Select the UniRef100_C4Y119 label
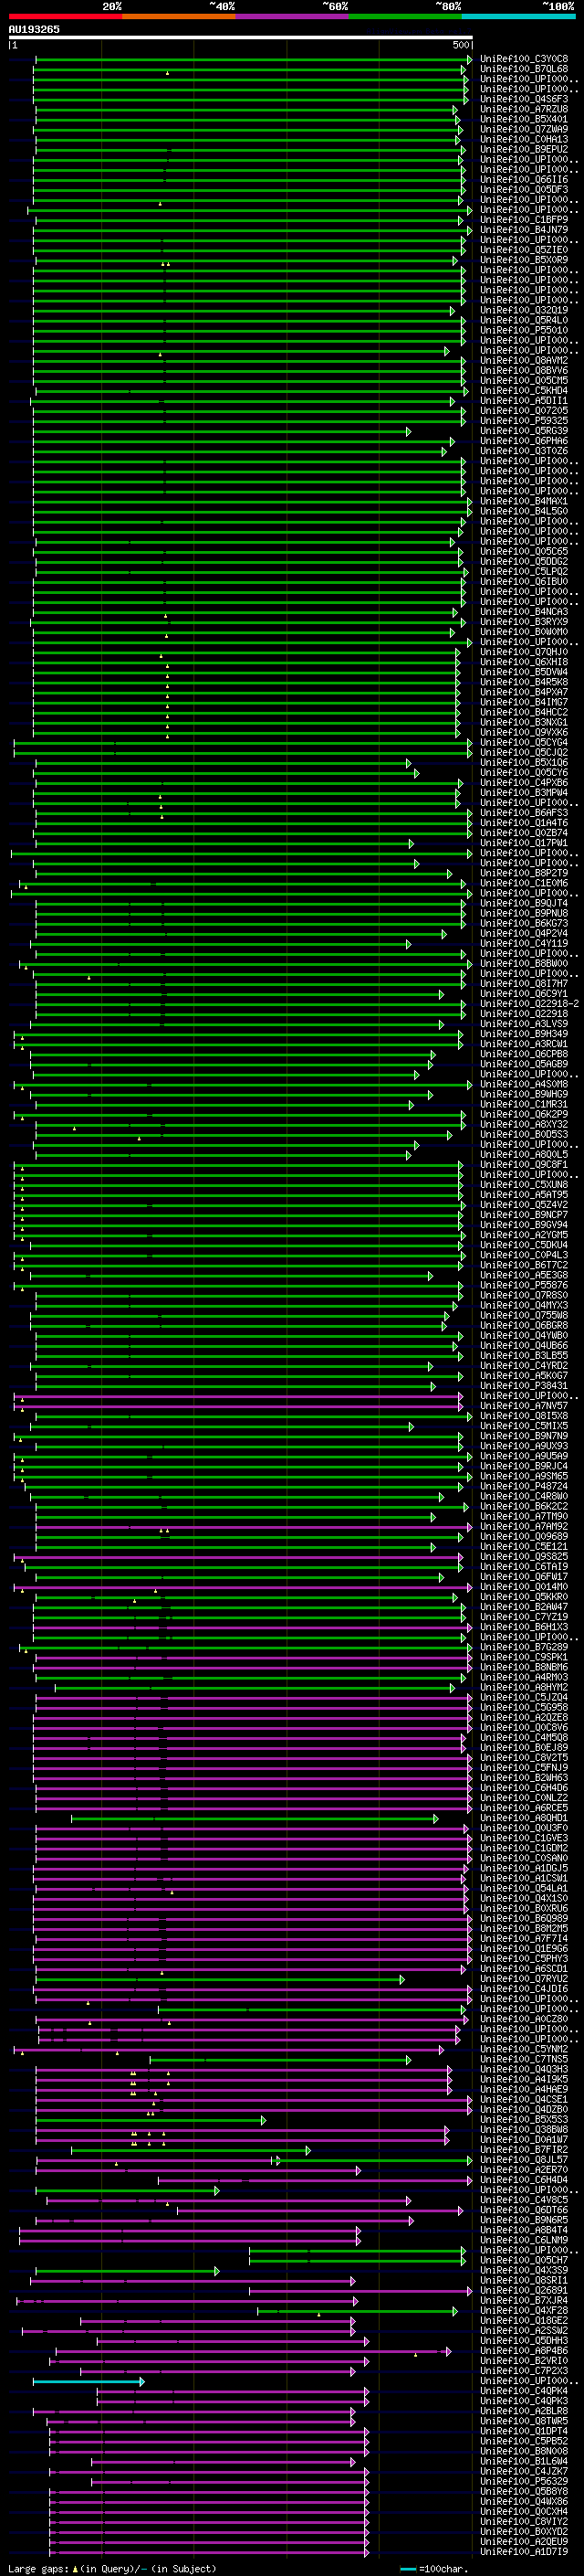The width and height of the screenshot is (584, 2576). 524,944
